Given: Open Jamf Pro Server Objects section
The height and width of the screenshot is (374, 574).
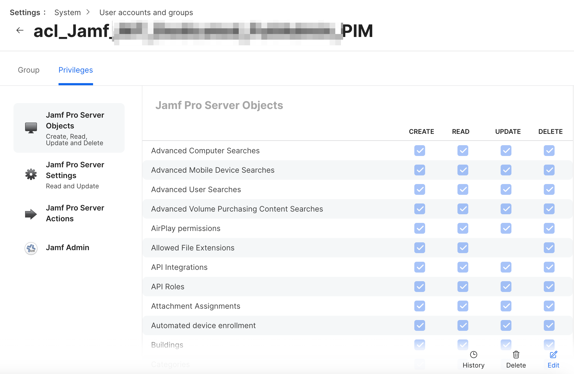Looking at the screenshot, I should 69,128.
